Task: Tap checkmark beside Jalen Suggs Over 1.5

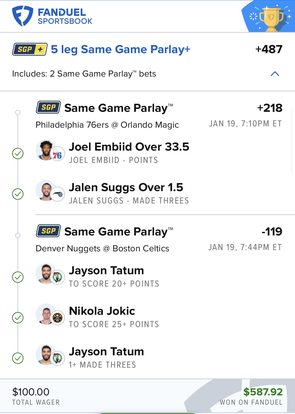Action: tap(18, 194)
